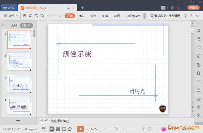
Task: Open the more options vertical dots menu
Action: [x=192, y=16]
